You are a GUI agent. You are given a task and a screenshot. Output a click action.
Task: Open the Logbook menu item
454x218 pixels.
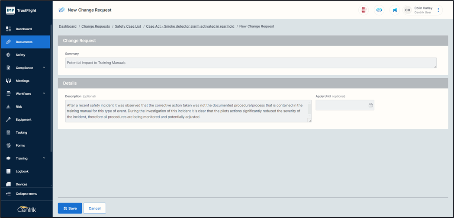click(22, 171)
